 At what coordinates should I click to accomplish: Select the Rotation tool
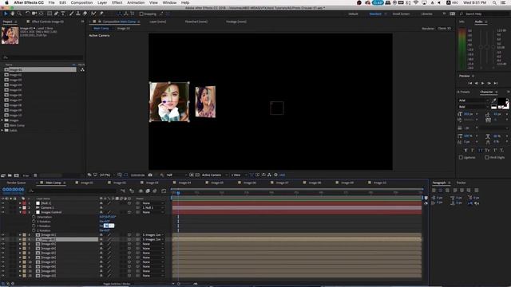27,14
